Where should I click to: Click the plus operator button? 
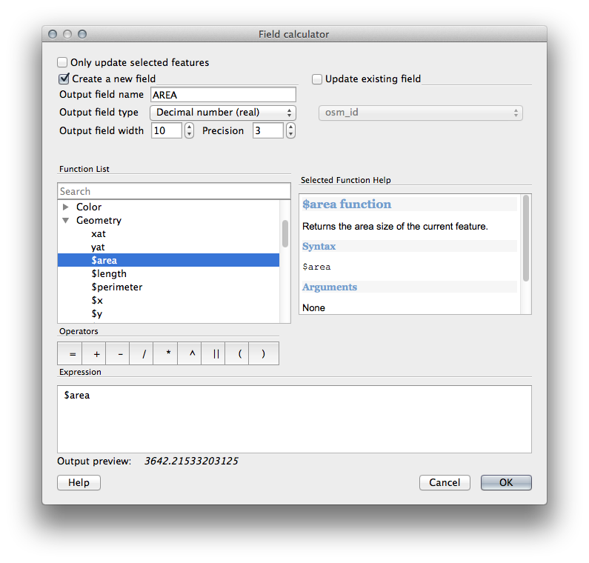pyautogui.click(x=96, y=354)
